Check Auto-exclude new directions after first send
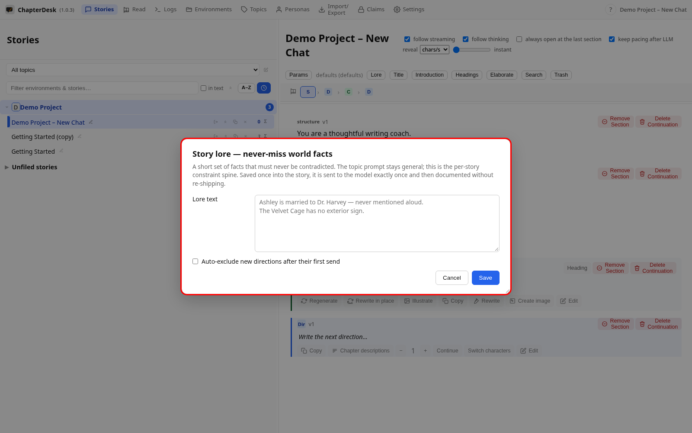 [195, 262]
